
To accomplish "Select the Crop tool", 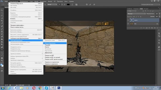I will click(2, 21).
